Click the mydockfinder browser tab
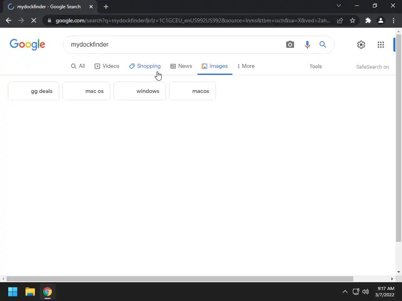402x301 pixels. (x=49, y=7)
